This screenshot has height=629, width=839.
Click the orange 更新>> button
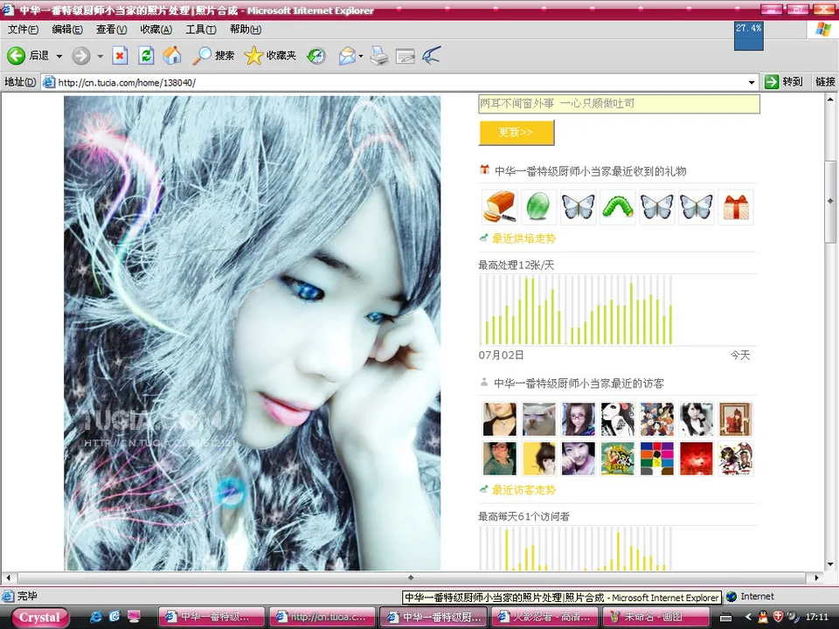(x=516, y=133)
